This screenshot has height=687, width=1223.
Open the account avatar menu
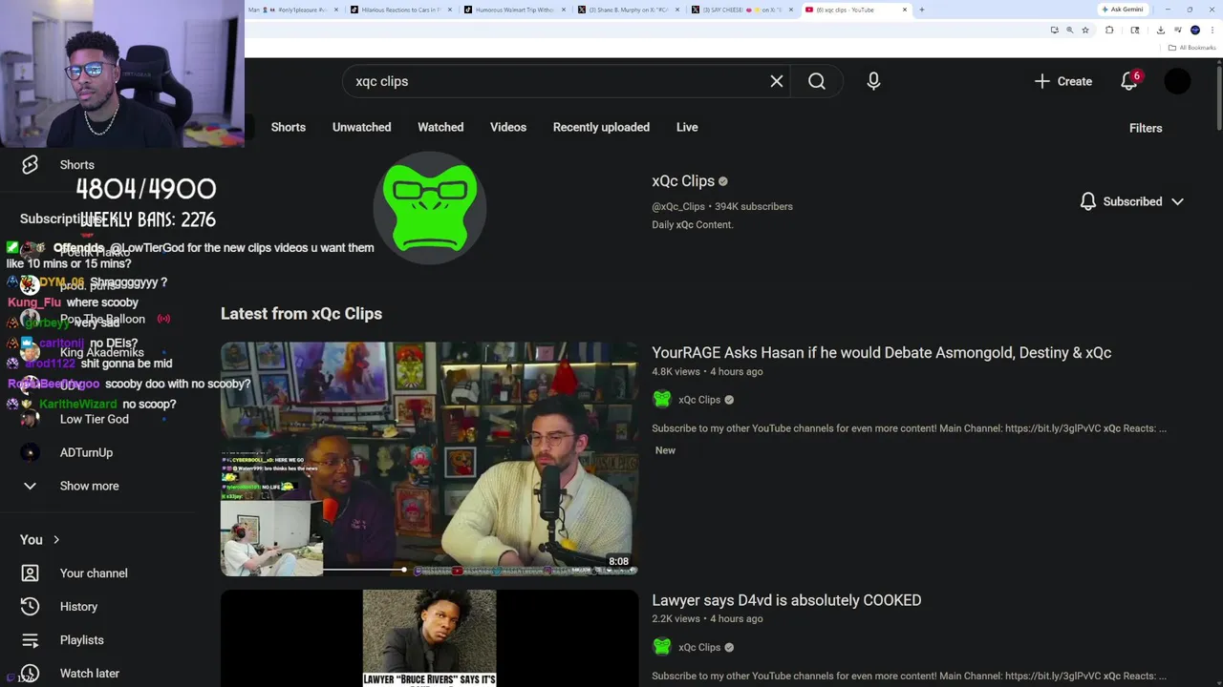(x=1177, y=81)
